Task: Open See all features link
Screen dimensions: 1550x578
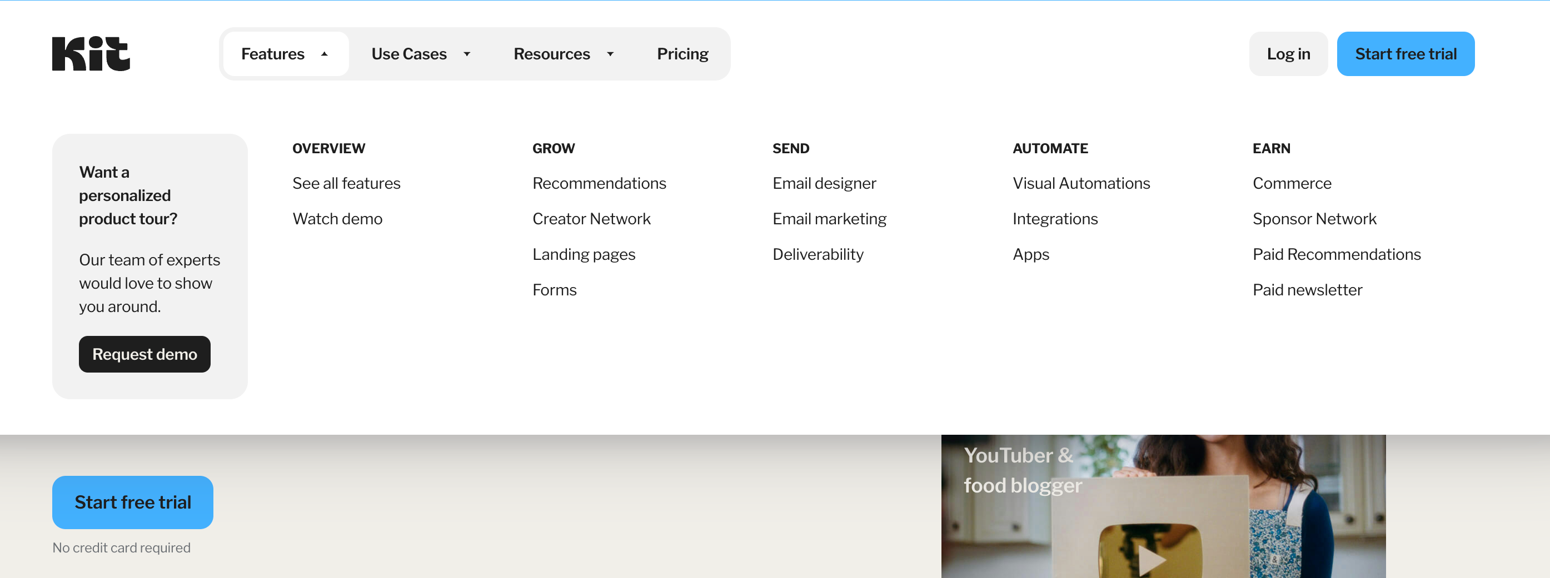Action: (346, 183)
